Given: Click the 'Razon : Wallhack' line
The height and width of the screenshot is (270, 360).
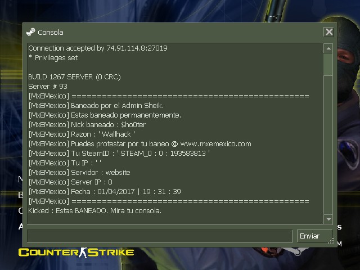Looking at the screenshot, I should pos(82,134).
